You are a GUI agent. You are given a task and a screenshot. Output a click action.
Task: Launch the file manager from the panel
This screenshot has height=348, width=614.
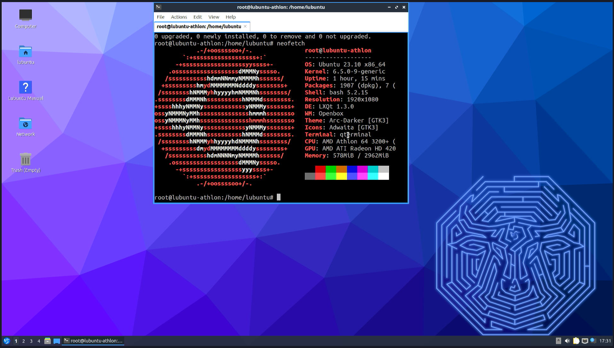click(48, 341)
